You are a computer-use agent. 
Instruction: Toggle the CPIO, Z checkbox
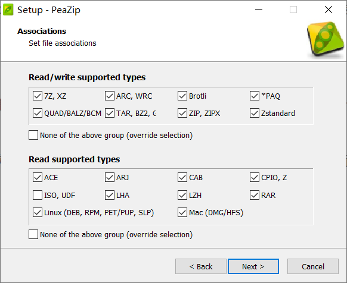pyautogui.click(x=255, y=177)
